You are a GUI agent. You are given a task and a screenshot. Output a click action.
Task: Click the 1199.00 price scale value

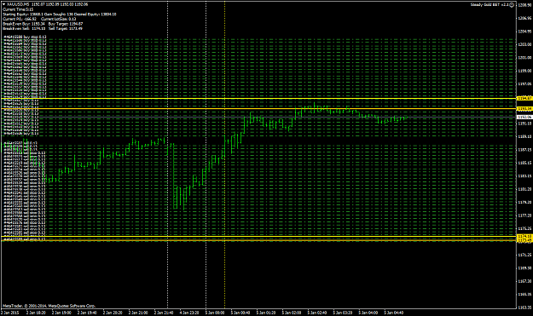click(525, 71)
